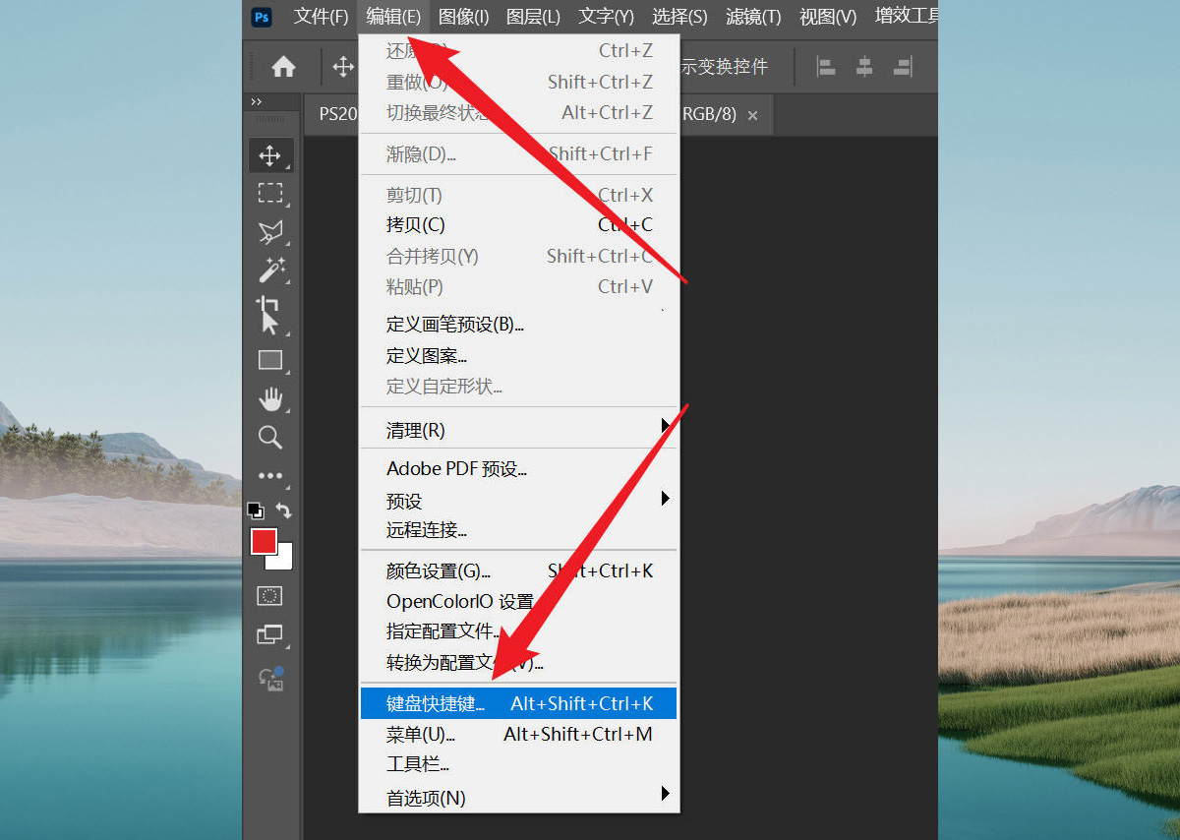Toggle Quick Mask mode icon
The image size is (1180, 840).
pos(270,595)
